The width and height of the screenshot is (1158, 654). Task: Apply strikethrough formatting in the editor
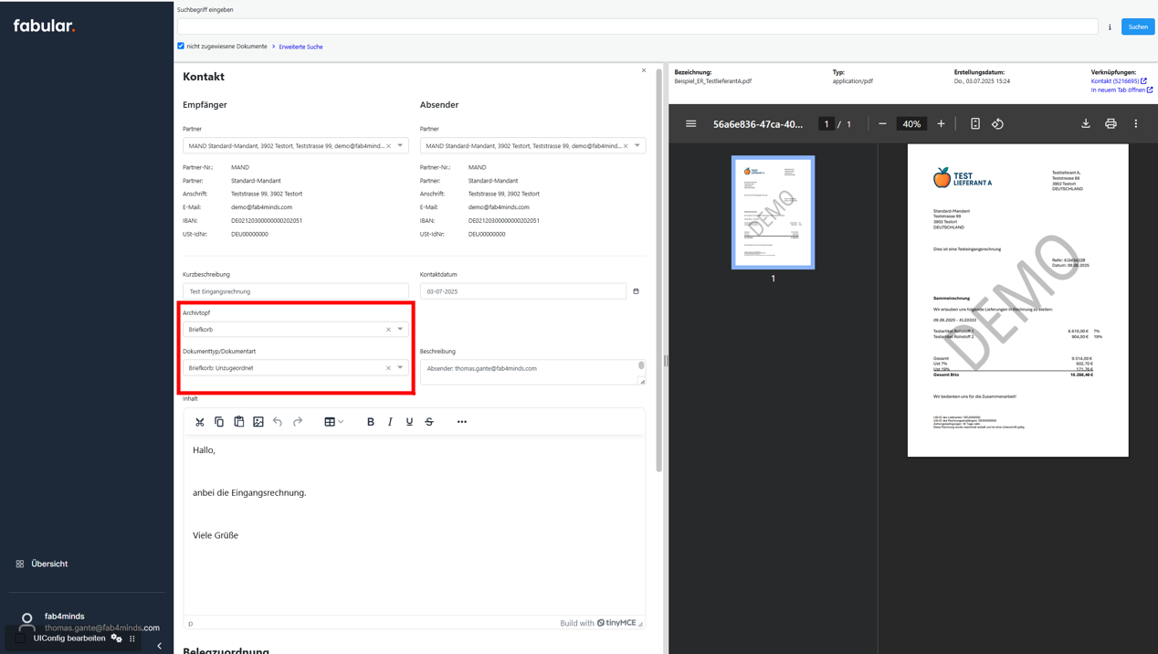click(x=429, y=422)
